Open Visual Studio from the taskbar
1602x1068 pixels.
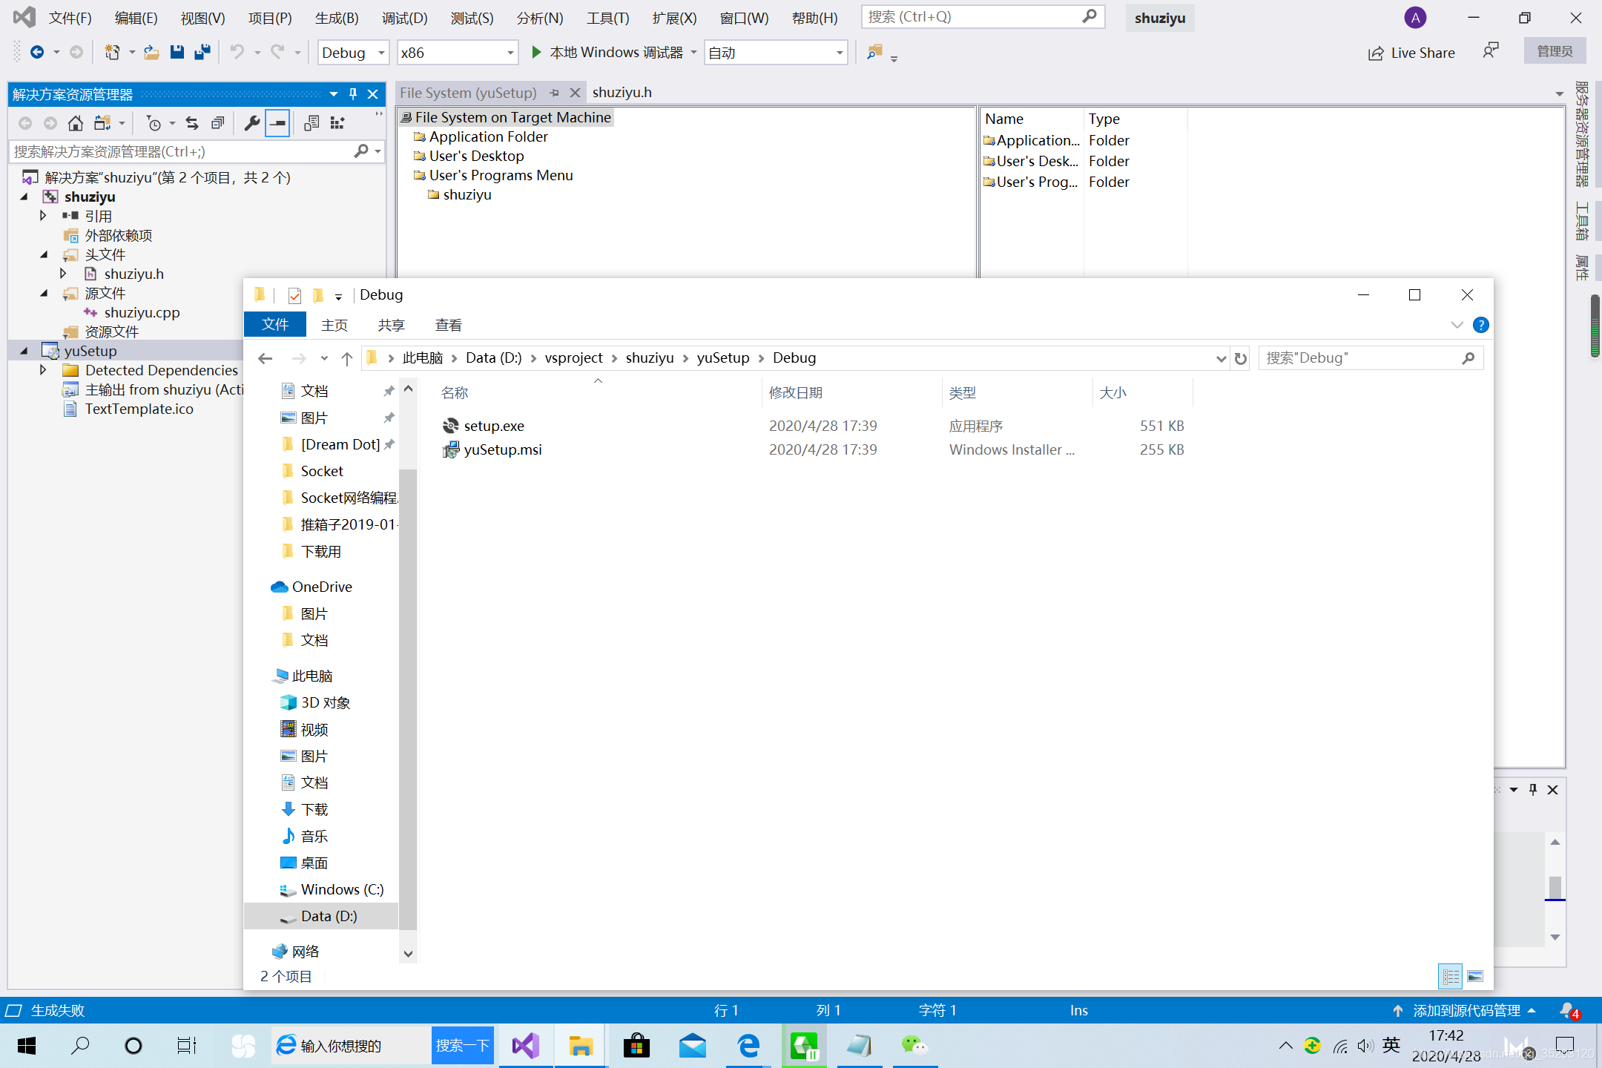(525, 1046)
